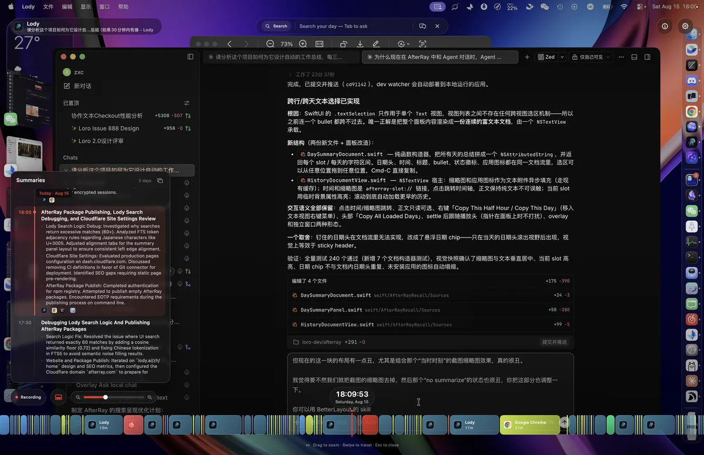The image size is (704, 455).
Task: Focus the Search your day input field
Action: (354, 26)
